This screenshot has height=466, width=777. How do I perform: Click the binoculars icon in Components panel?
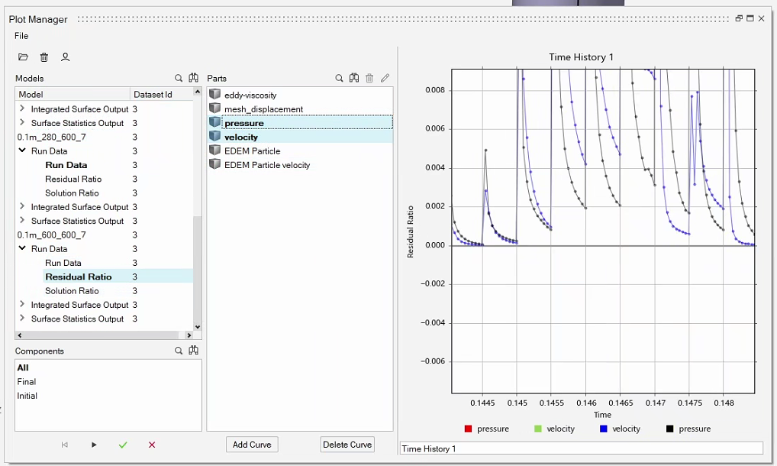[193, 351]
